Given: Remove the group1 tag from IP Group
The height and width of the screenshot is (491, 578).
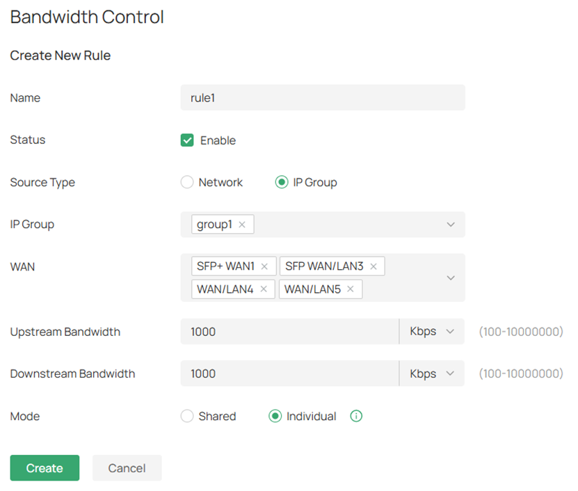Looking at the screenshot, I should coord(242,224).
